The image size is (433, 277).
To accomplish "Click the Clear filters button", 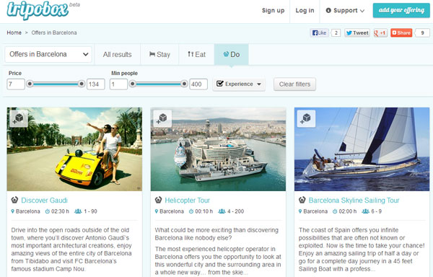I will tap(294, 84).
